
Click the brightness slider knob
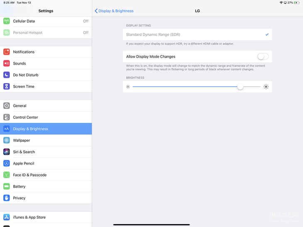[240, 87]
